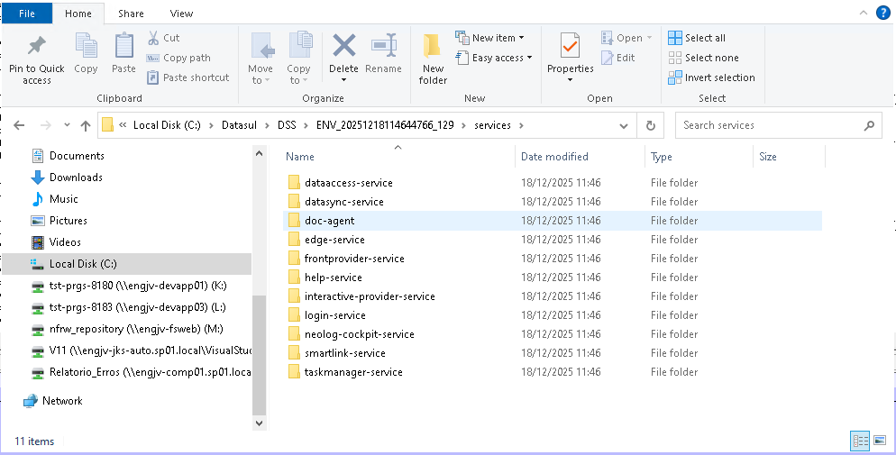Click the Search services input field
Screen dimensions: 896x455
771,125
